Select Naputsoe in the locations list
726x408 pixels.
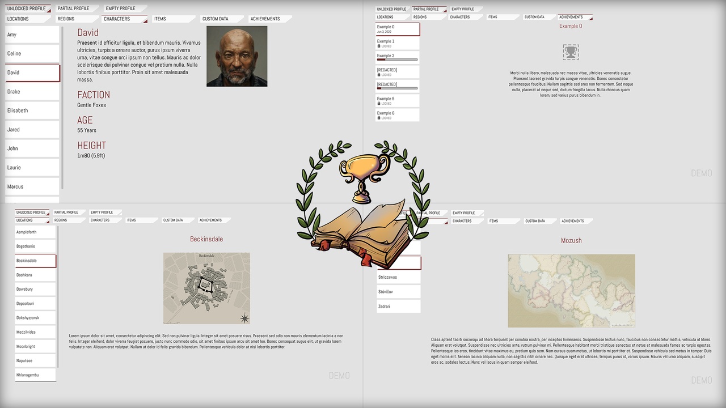point(35,360)
